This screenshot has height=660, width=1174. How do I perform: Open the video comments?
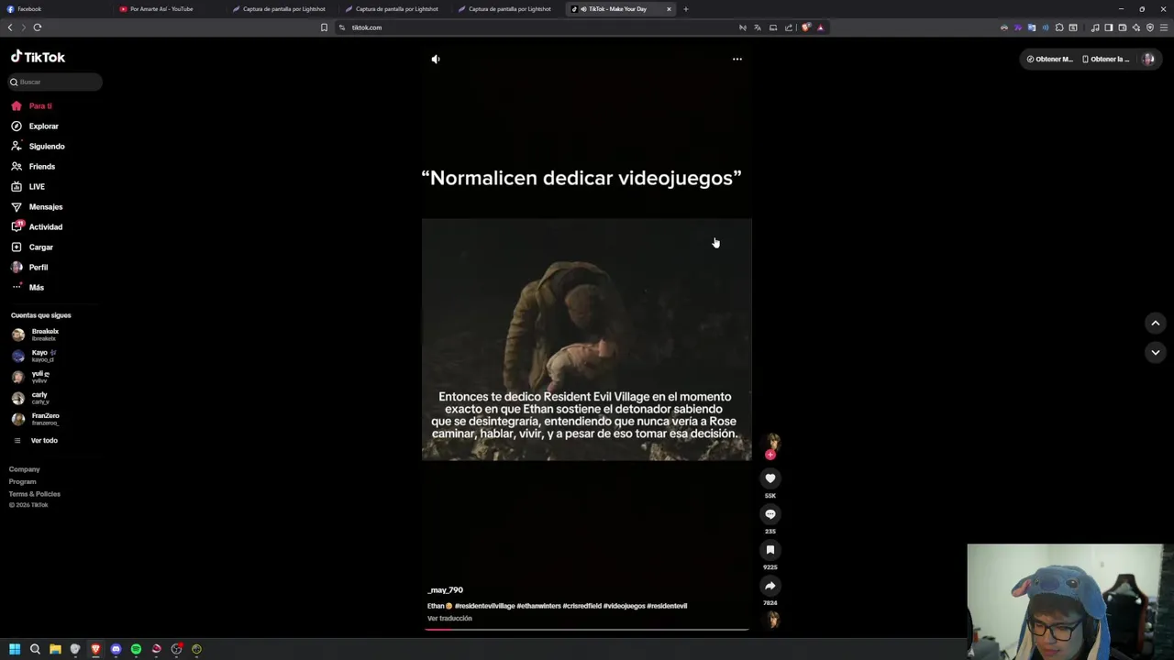tap(770, 514)
